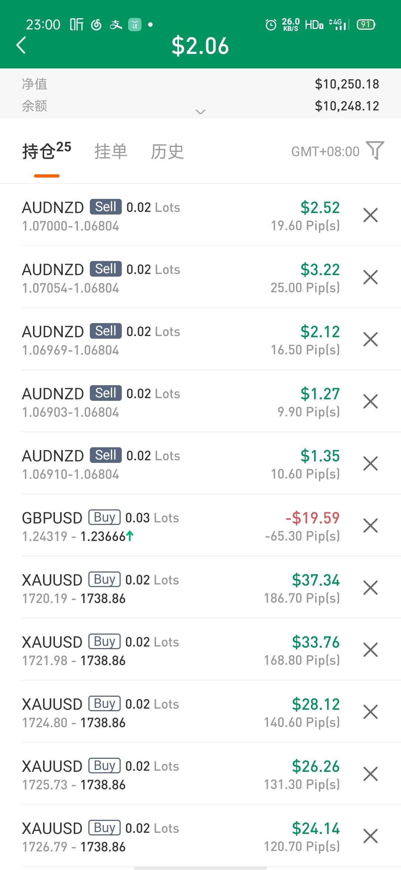Viewport: 401px width, 870px height.
Task: Switch to the 历史 history tab
Action: coord(167,151)
